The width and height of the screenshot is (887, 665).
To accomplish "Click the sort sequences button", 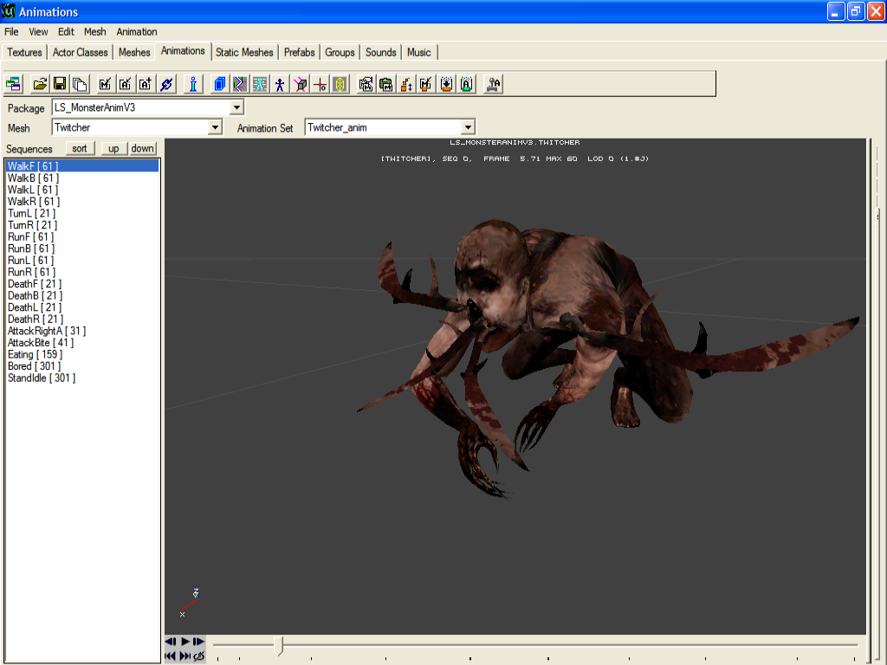I will (x=80, y=148).
